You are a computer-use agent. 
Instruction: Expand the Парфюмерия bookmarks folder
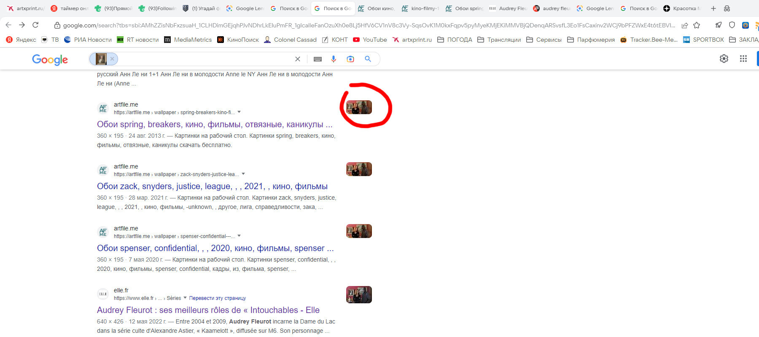[591, 40]
